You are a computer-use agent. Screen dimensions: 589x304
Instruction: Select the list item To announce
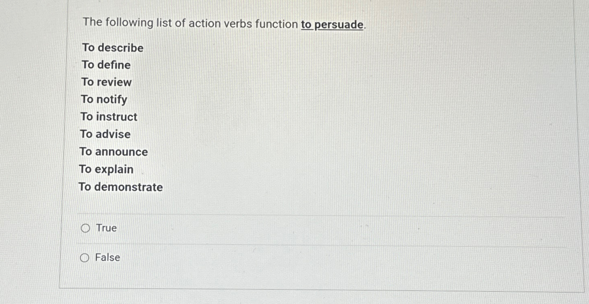coord(114,152)
